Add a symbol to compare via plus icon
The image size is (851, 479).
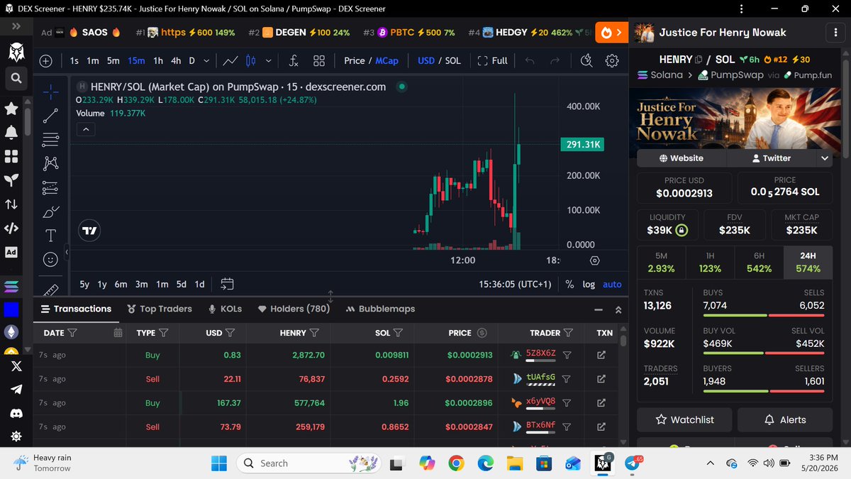(45, 60)
